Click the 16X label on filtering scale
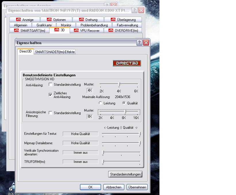Screen dimensions: 236x195 tap(136, 118)
